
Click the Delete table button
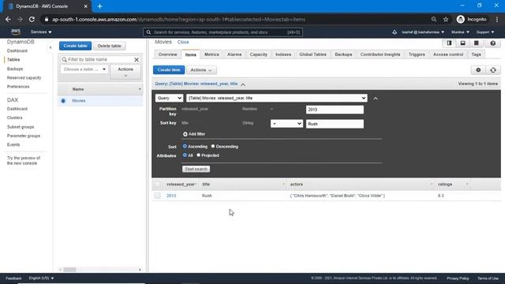(x=109, y=46)
